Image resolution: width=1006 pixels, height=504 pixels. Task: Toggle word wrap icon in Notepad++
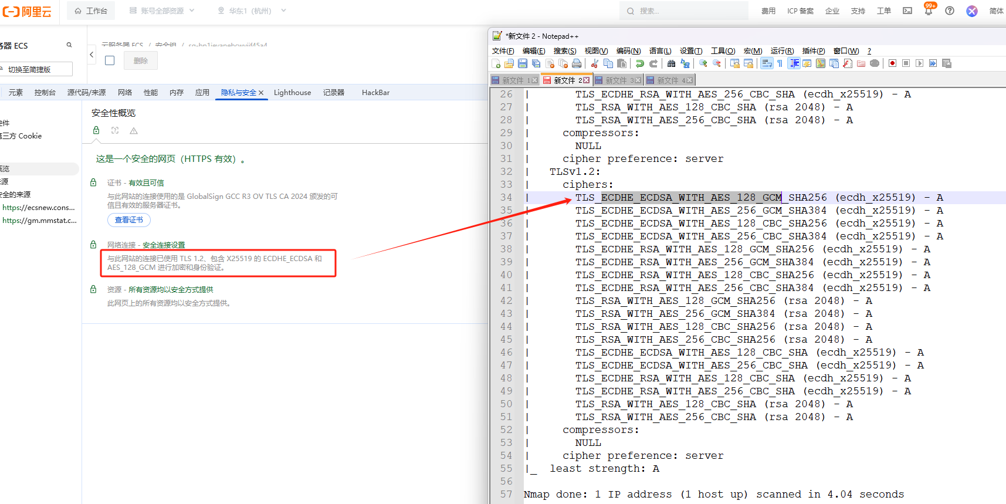pyautogui.click(x=767, y=63)
